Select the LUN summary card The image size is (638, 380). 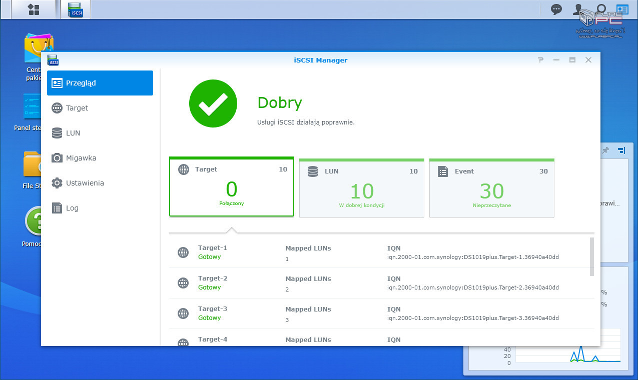pos(361,189)
